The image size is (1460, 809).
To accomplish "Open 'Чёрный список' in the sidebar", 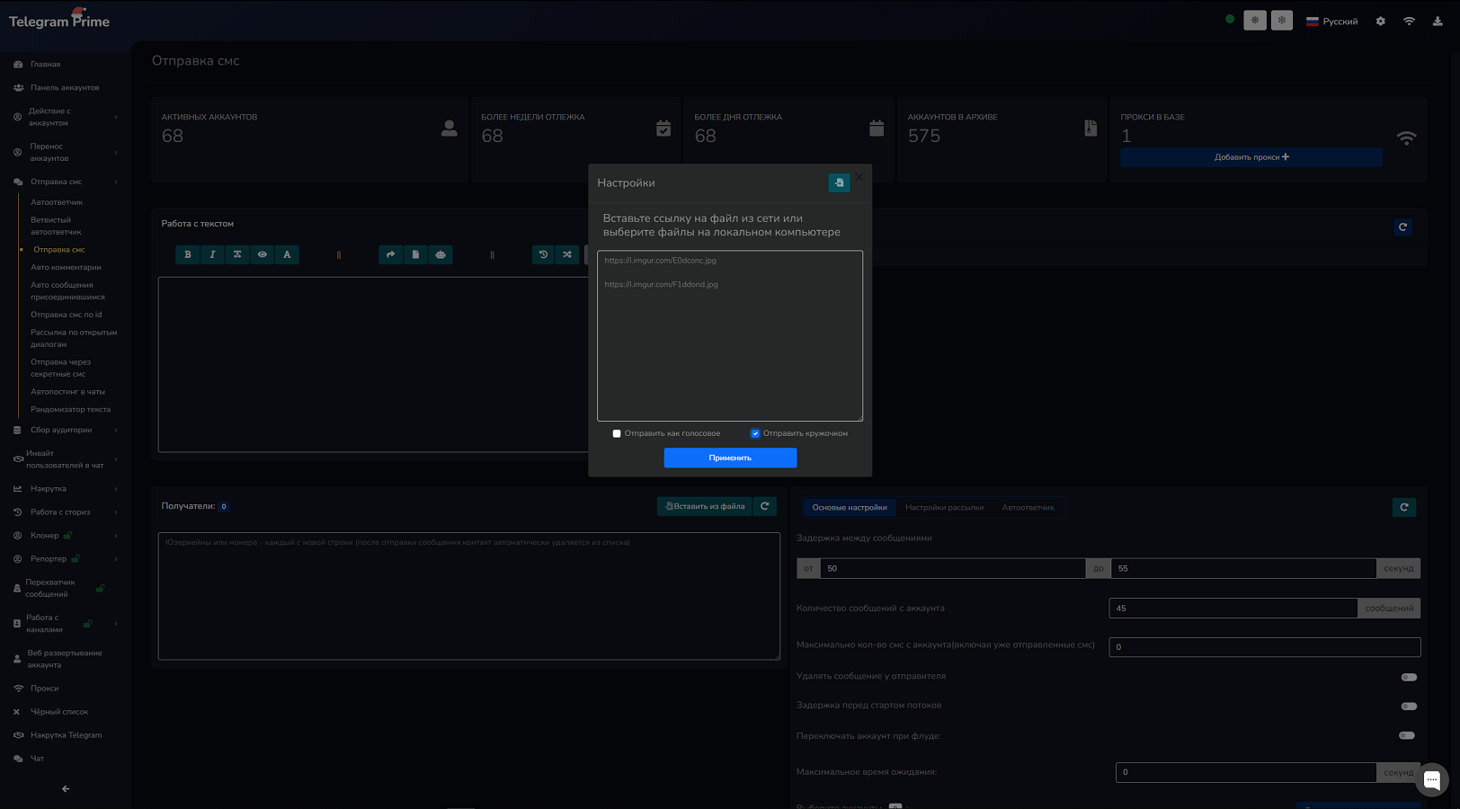I will [59, 712].
